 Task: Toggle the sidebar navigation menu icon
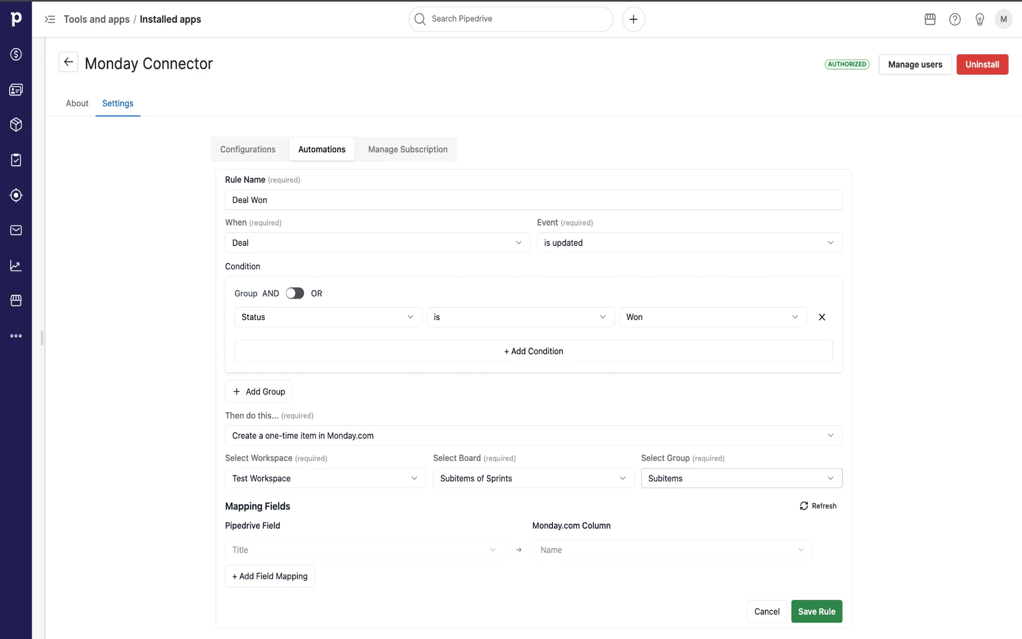[x=50, y=19]
